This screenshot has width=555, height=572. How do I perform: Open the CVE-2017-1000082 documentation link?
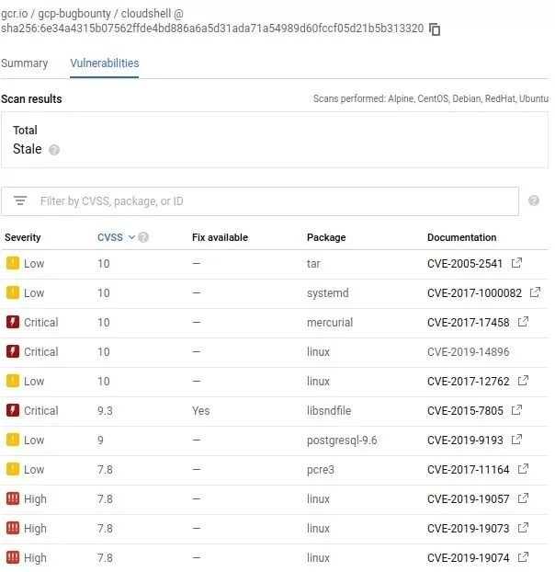pyautogui.click(x=474, y=293)
